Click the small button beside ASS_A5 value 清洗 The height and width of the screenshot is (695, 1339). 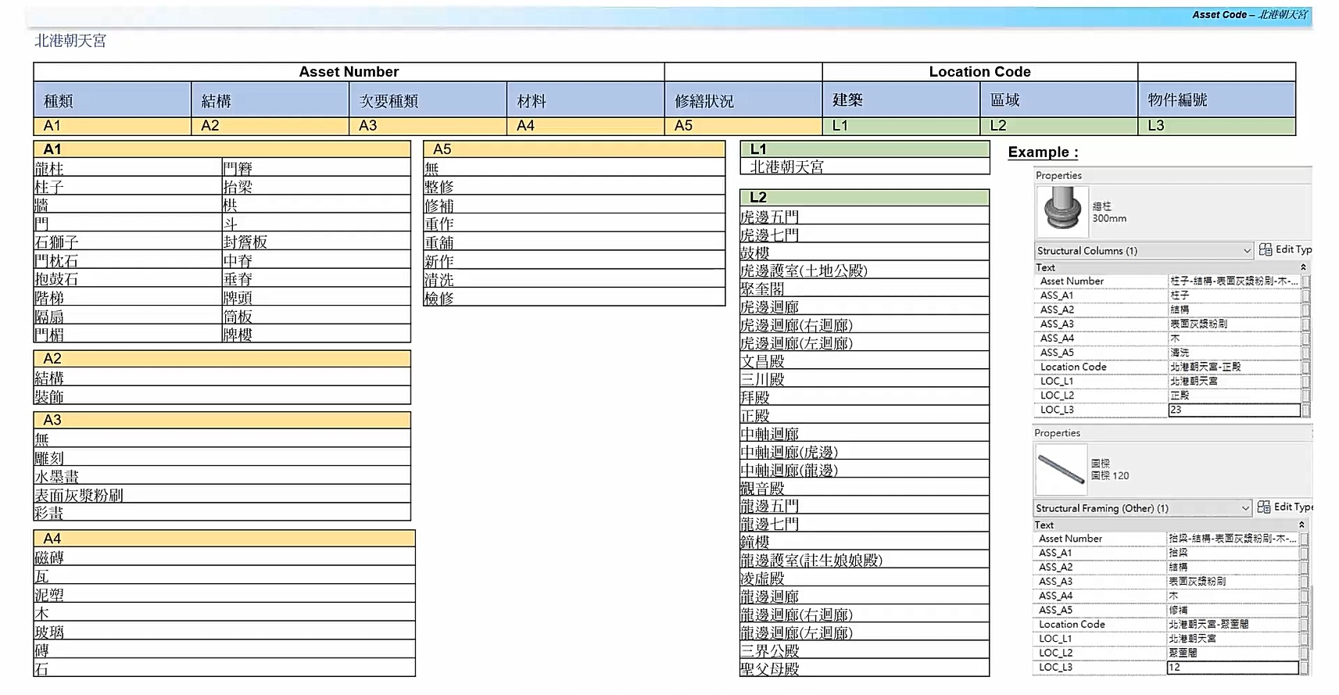(1306, 353)
